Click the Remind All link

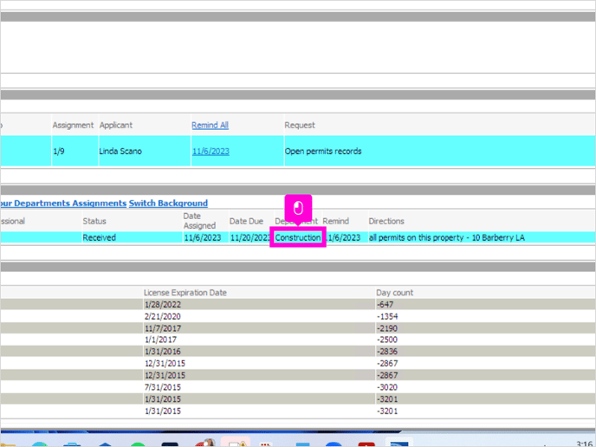210,125
